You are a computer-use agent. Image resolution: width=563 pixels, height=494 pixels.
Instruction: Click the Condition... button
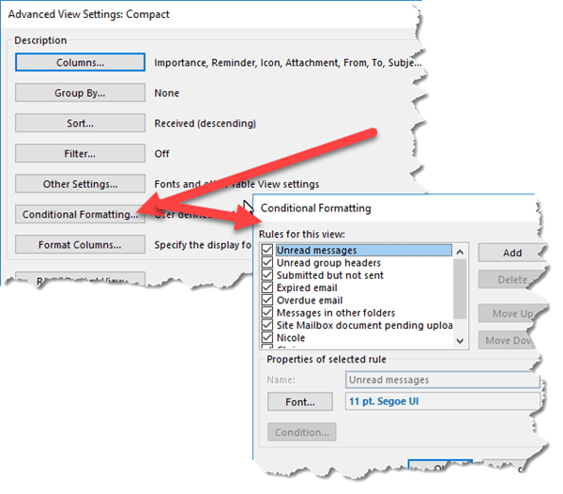(302, 432)
